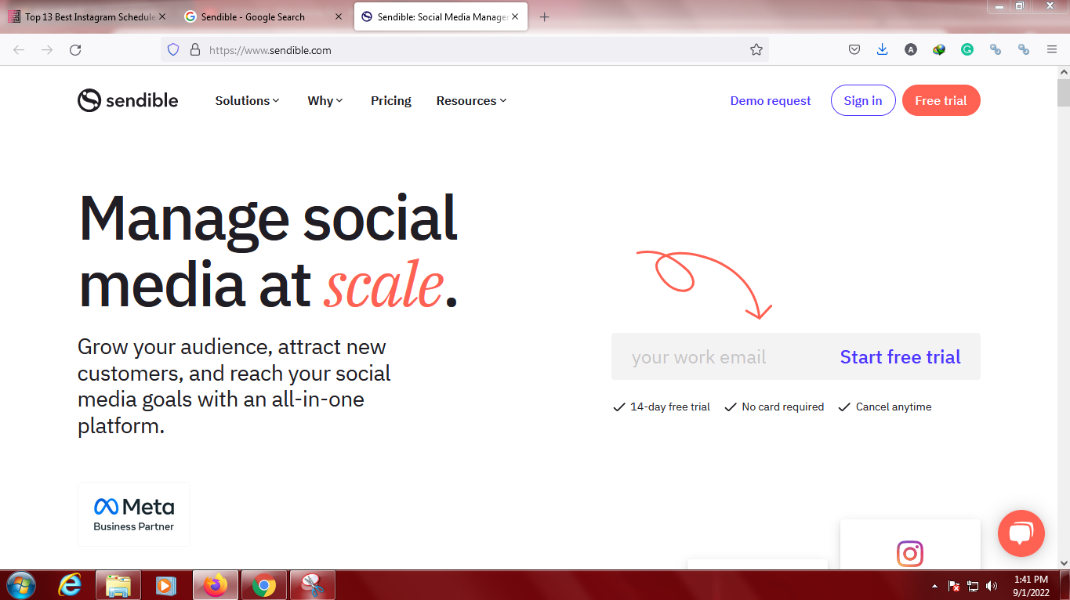
Task: Select the Sendible: Social Media tab
Action: (441, 16)
